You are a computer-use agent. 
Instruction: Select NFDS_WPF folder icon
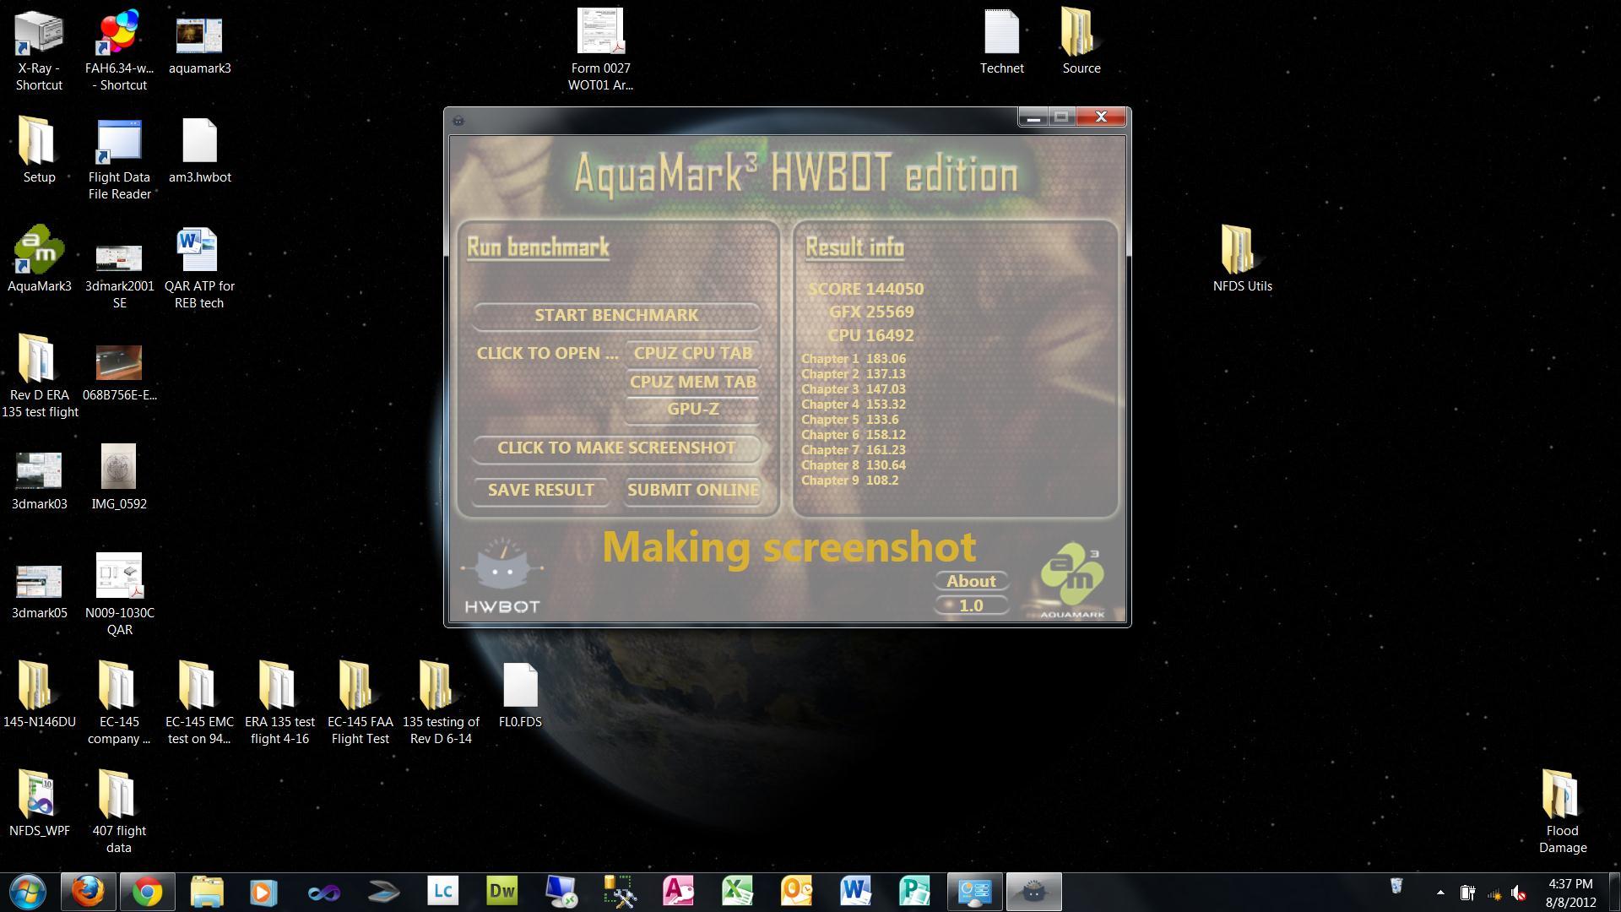(39, 804)
